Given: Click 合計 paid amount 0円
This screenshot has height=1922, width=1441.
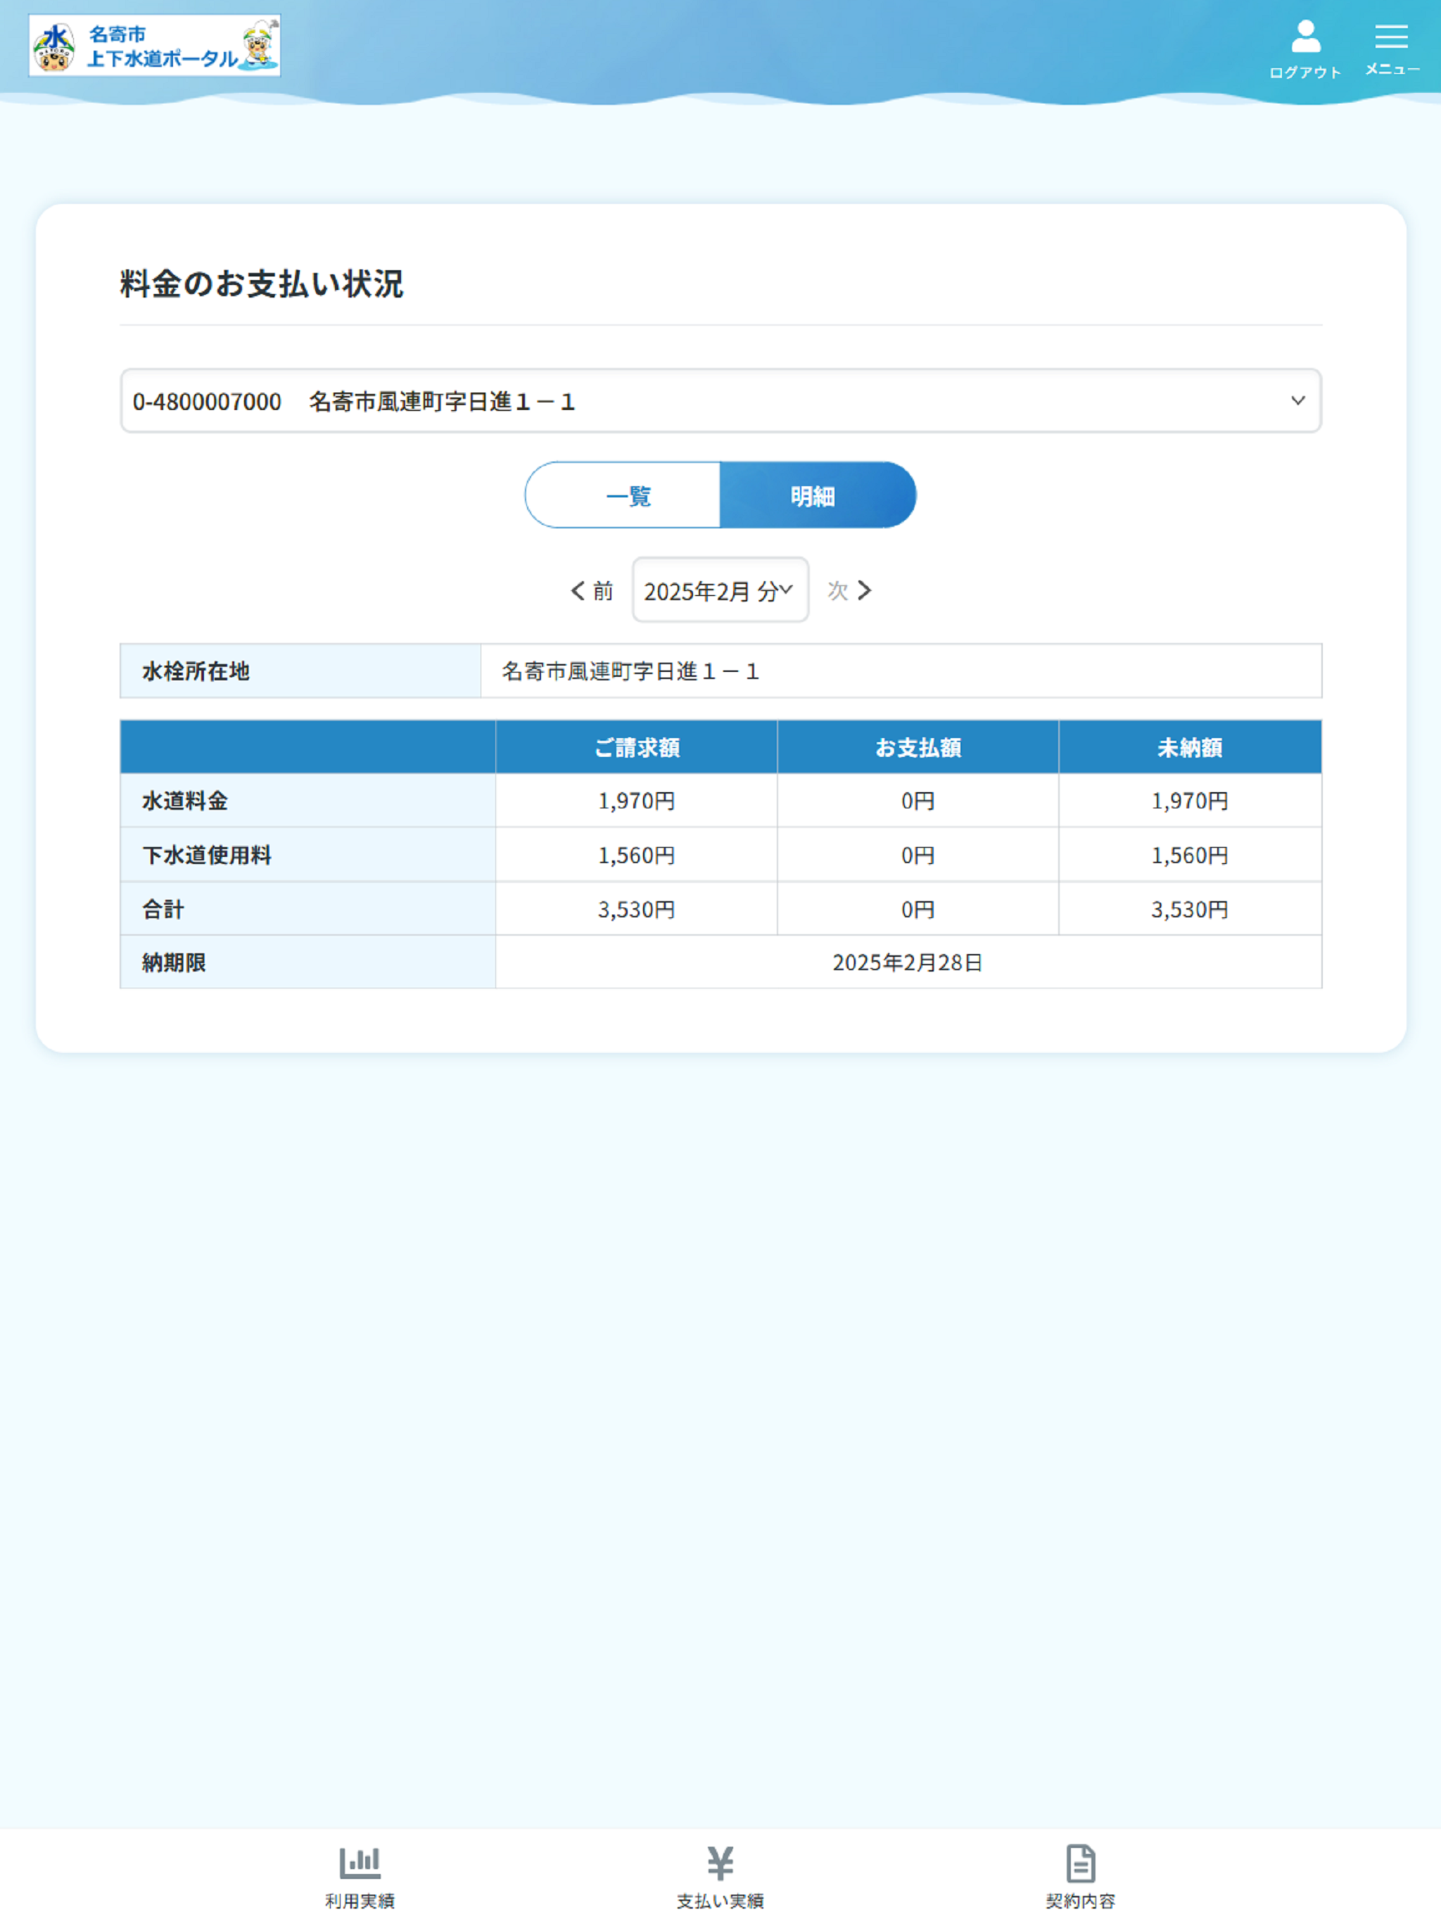Looking at the screenshot, I should (918, 909).
